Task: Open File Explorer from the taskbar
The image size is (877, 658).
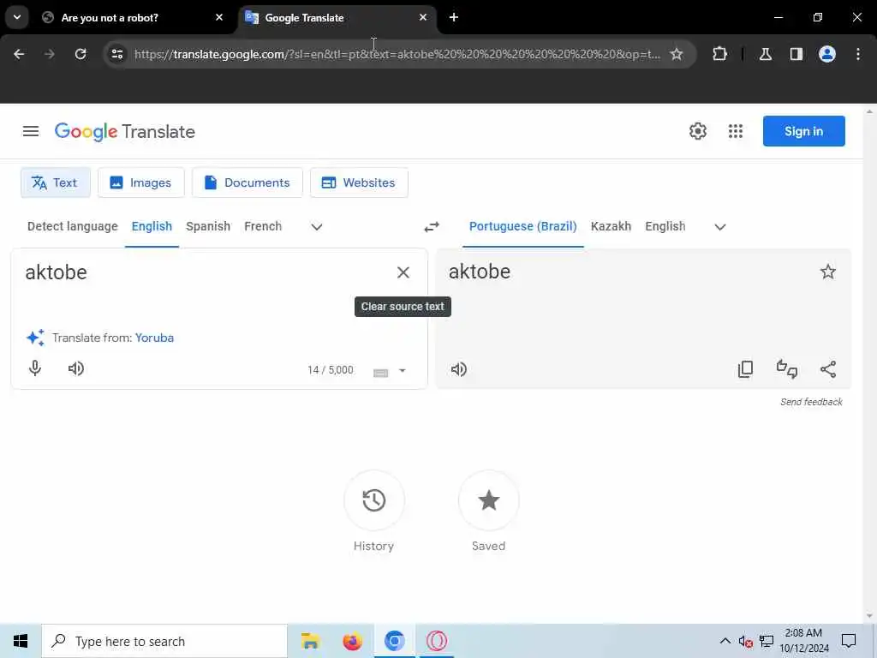Action: point(310,641)
